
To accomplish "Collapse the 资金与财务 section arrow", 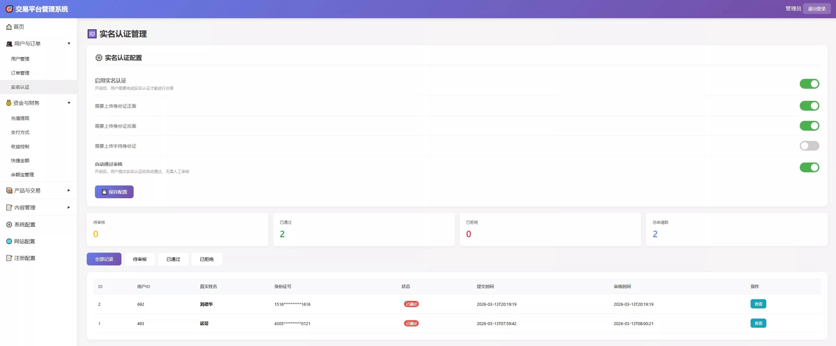I will pos(69,103).
